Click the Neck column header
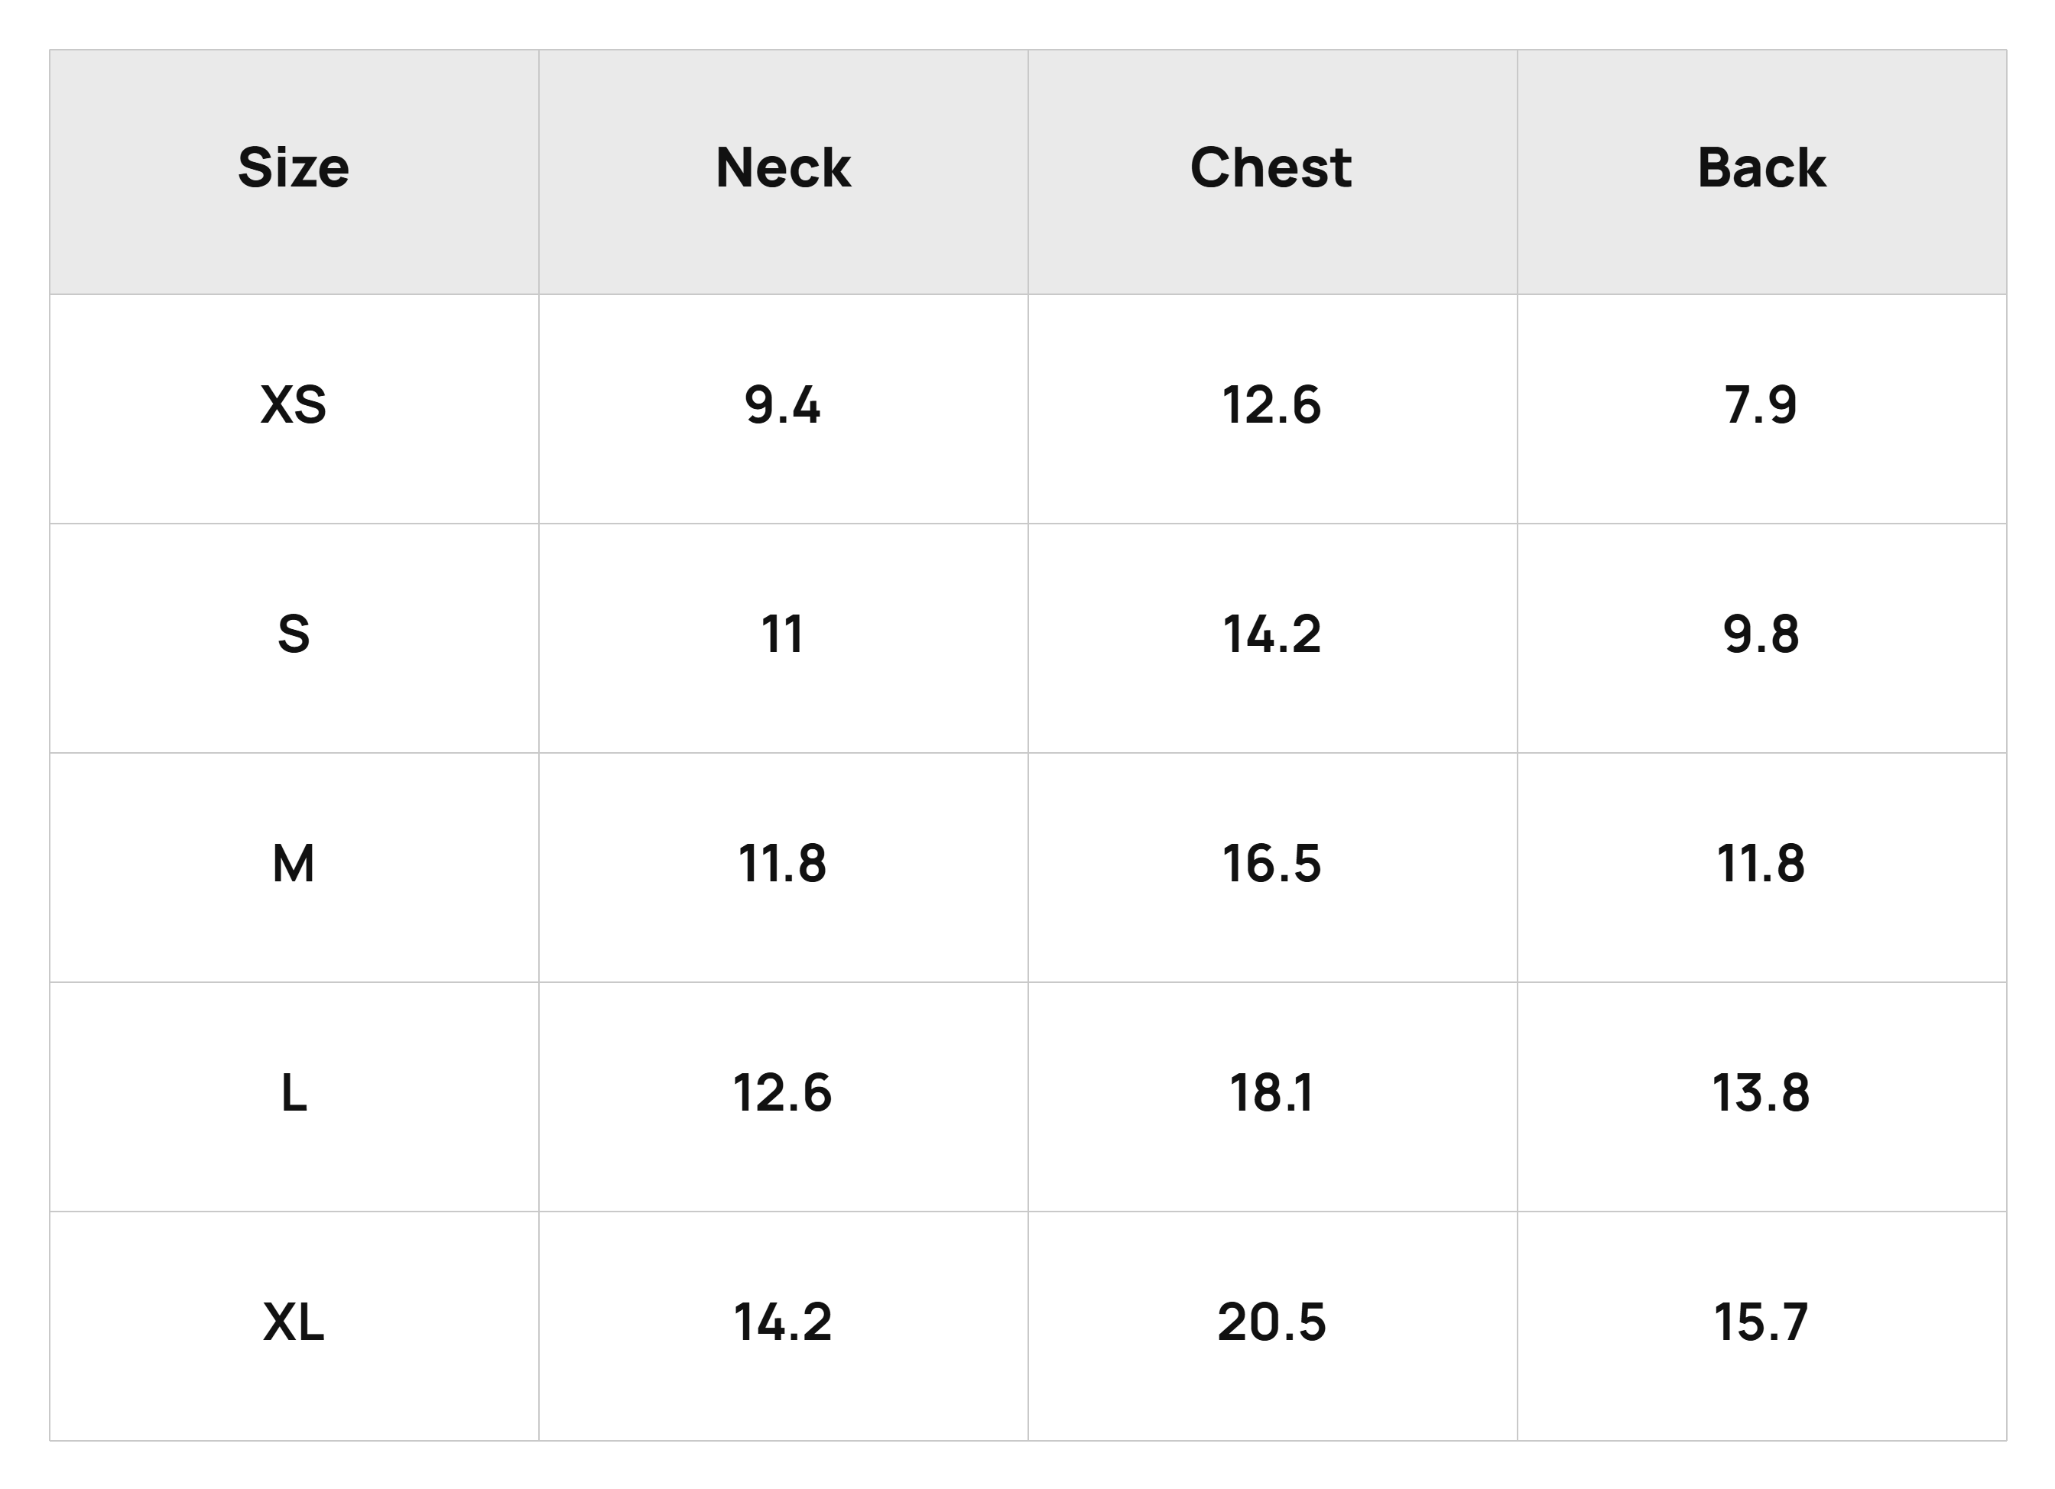 click(x=783, y=167)
